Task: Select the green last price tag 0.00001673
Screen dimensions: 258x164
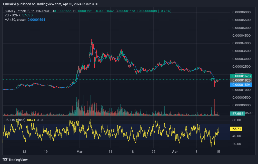Action: (x=241, y=76)
